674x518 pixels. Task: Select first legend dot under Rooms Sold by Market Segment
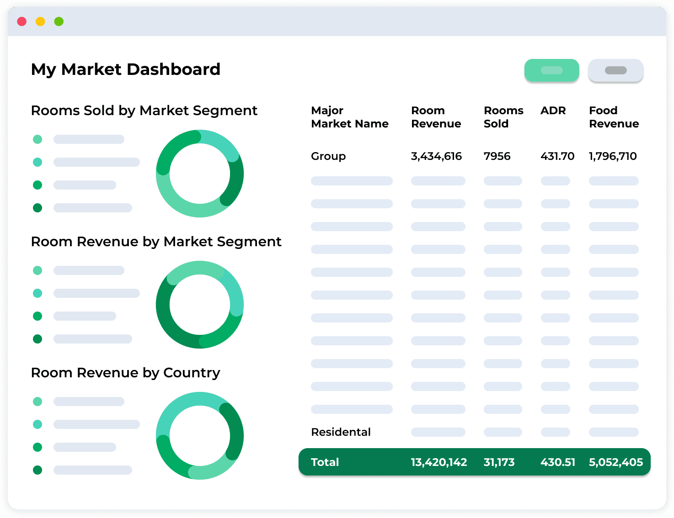coord(37,139)
